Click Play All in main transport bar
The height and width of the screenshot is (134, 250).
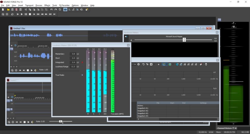18,14
